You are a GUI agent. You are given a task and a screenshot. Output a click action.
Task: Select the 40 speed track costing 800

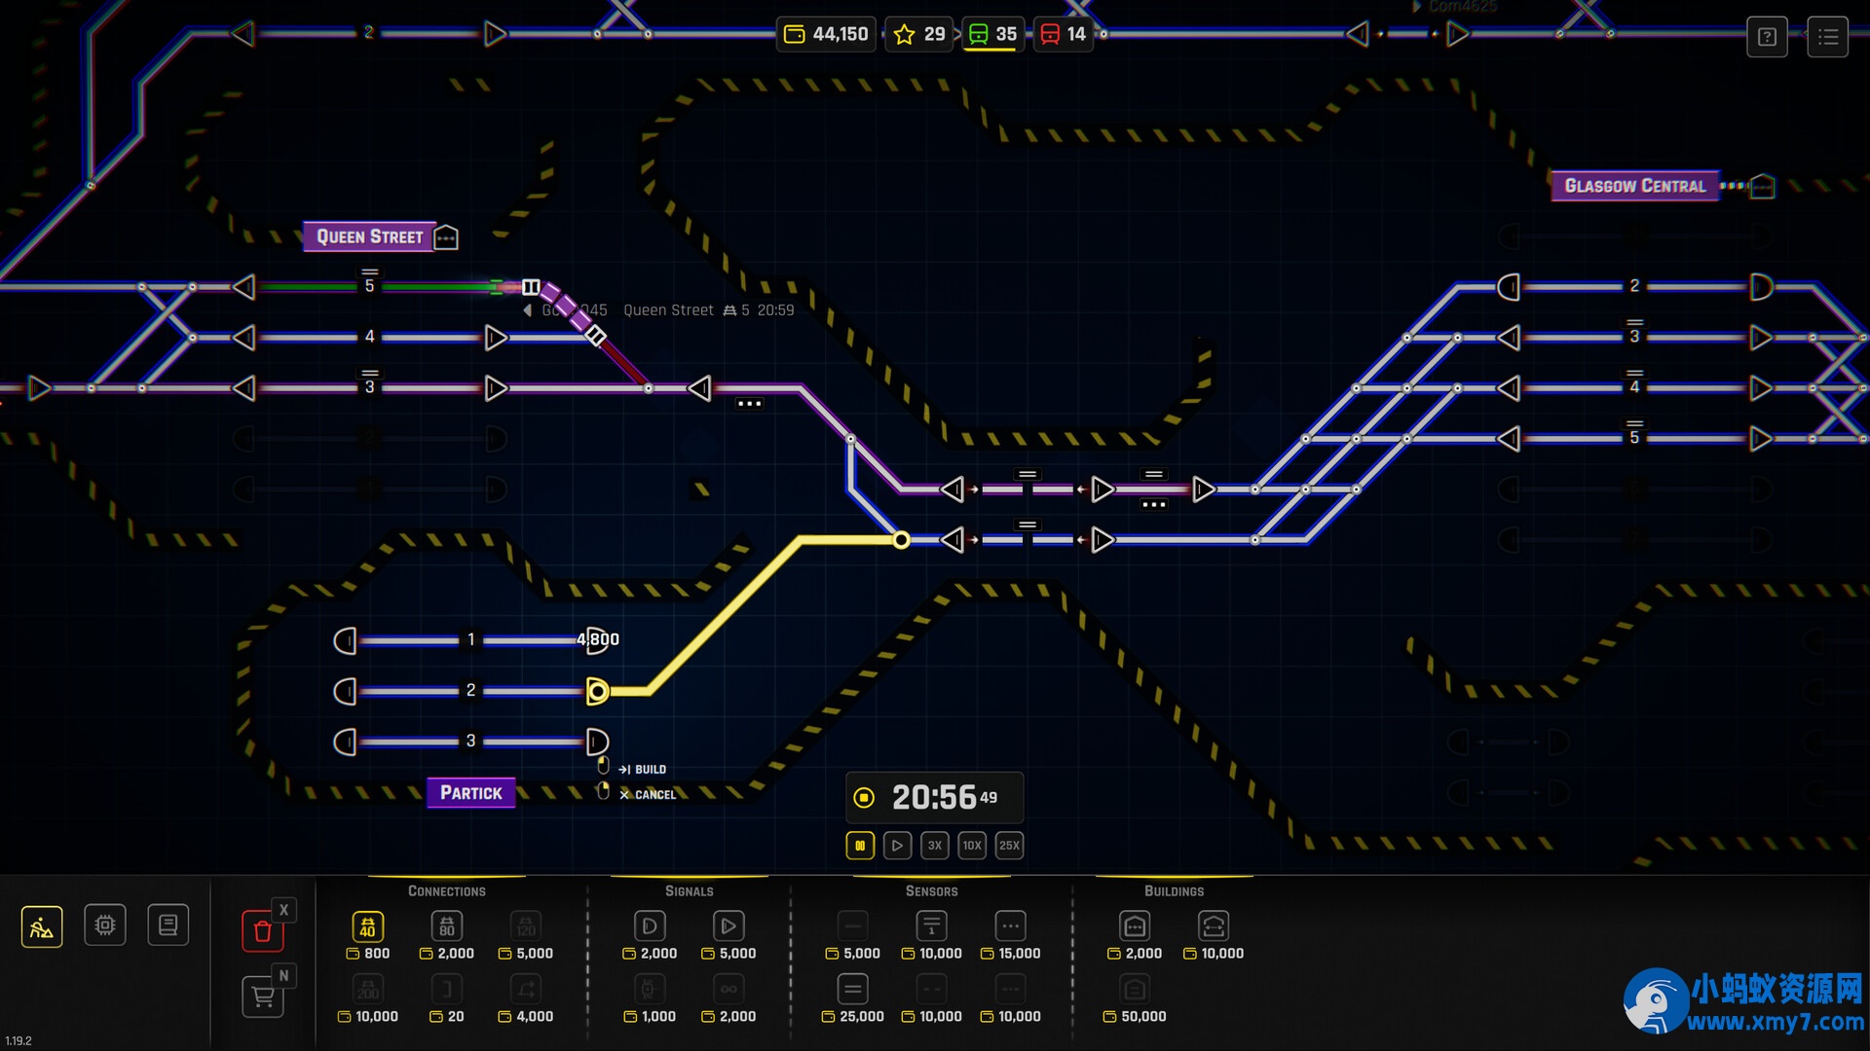click(x=367, y=926)
